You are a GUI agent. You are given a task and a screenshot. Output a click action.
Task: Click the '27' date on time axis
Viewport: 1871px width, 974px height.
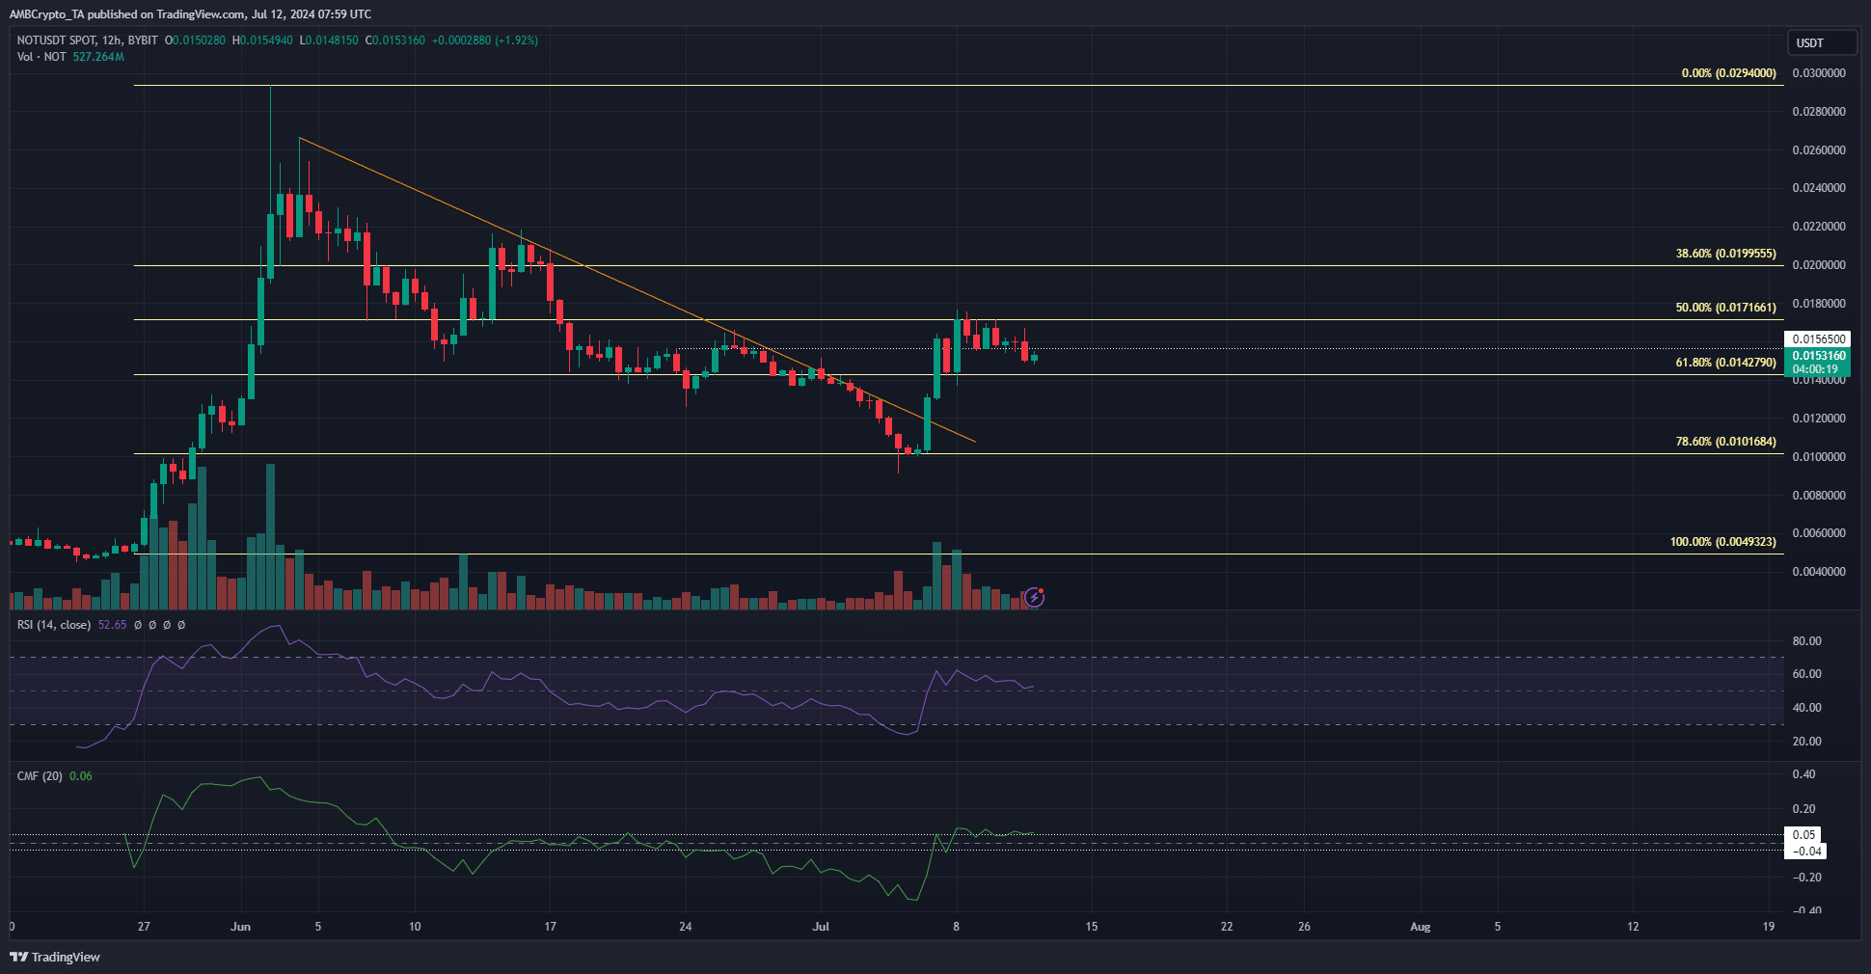pos(144,927)
